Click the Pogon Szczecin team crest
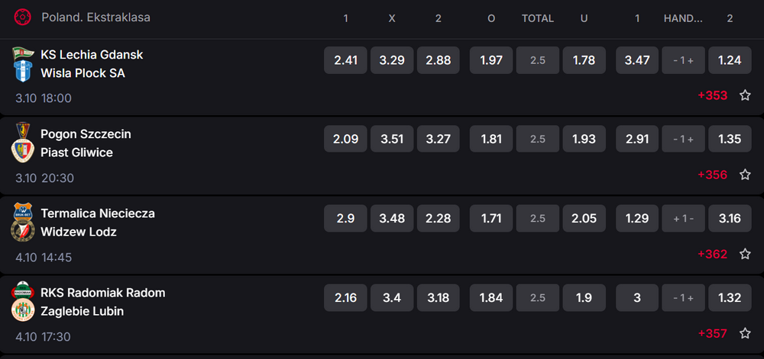 pos(23,134)
